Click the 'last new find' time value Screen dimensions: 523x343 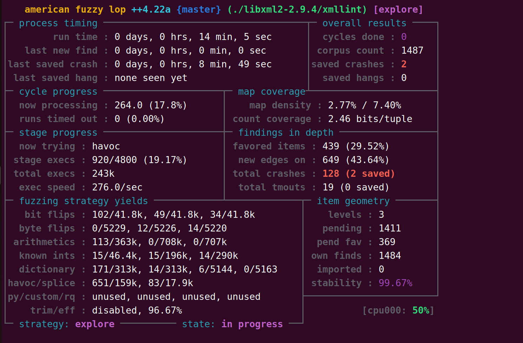[x=190, y=51]
